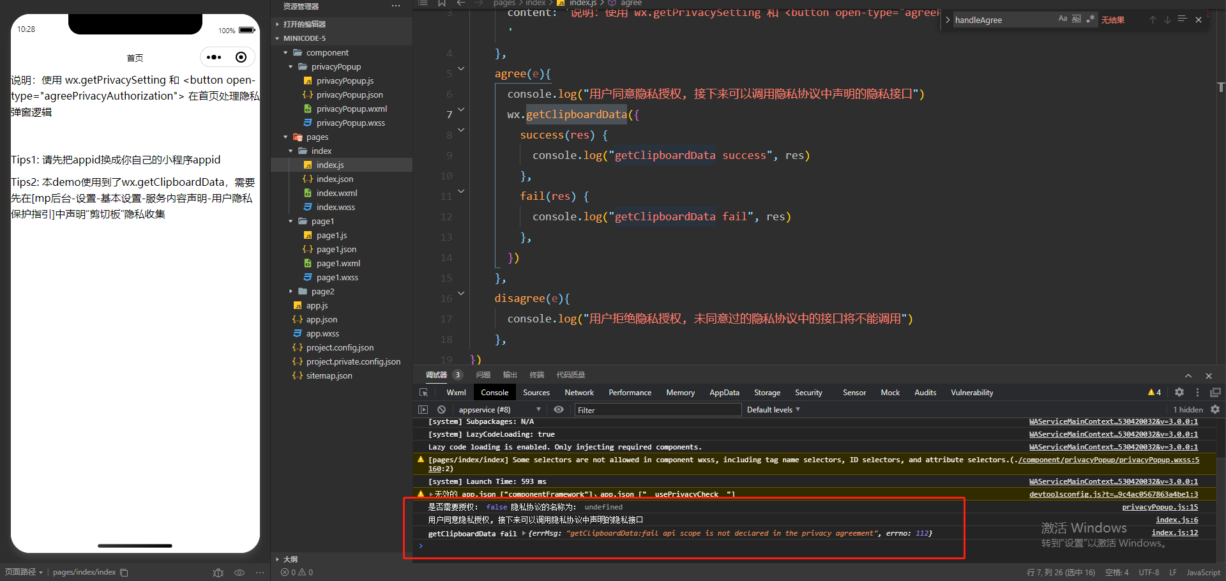
Task: Go to next find match
Action: coord(1167,20)
